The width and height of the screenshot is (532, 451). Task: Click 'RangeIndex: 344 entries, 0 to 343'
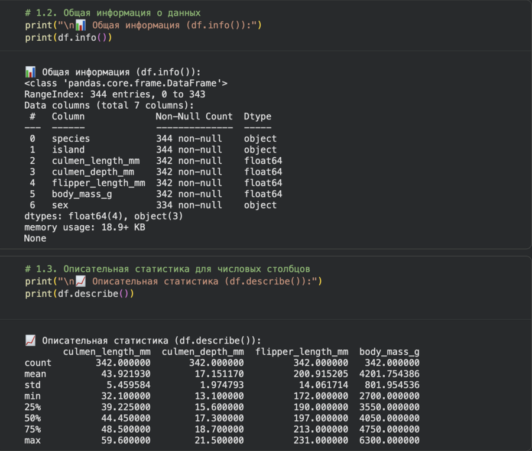tap(115, 95)
